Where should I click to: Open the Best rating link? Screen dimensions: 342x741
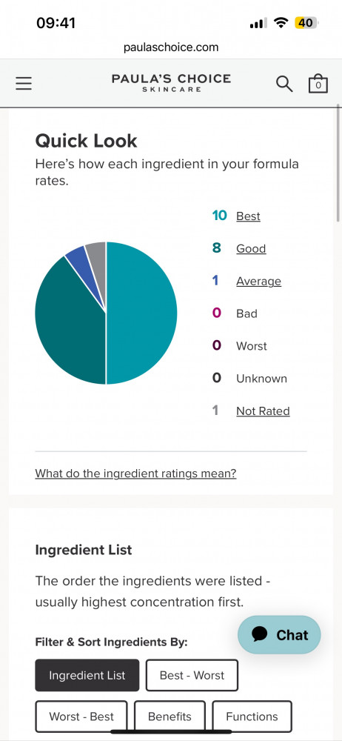coord(248,216)
